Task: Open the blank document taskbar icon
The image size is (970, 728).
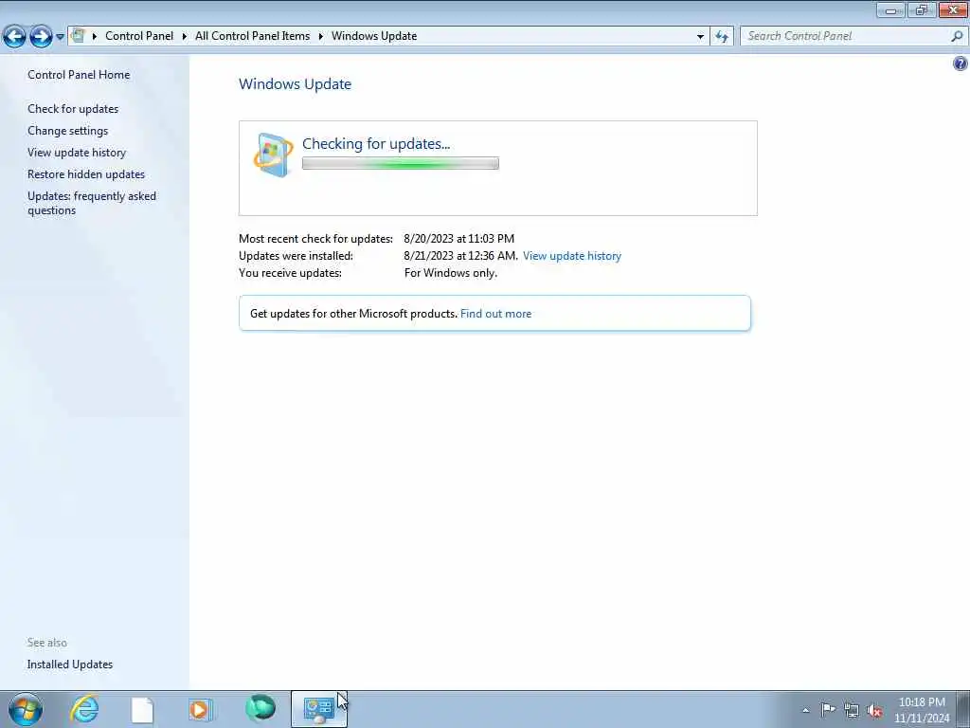Action: [142, 709]
